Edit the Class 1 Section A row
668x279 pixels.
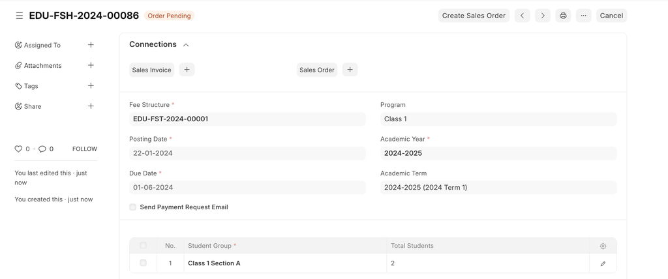(603, 263)
